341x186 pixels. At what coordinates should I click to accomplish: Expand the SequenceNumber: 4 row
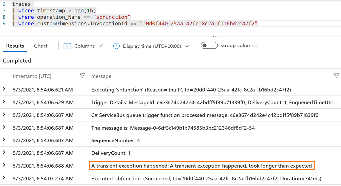(x=4, y=140)
